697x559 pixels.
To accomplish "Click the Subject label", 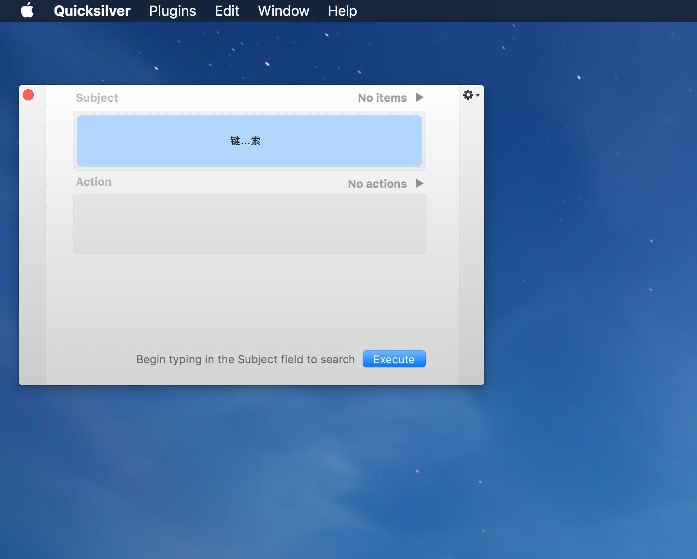I will pos(97,98).
